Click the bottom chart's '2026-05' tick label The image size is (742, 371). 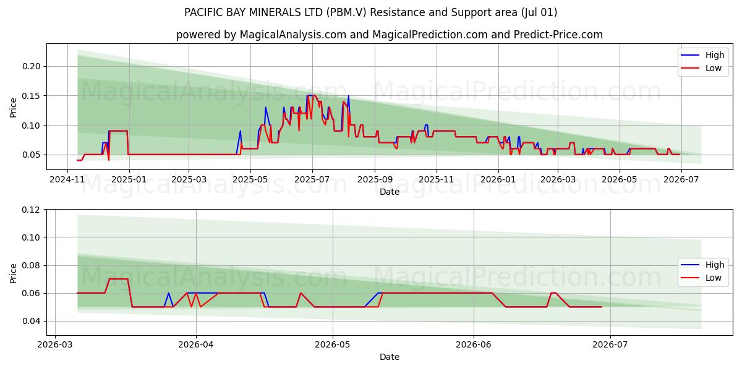pyautogui.click(x=333, y=344)
